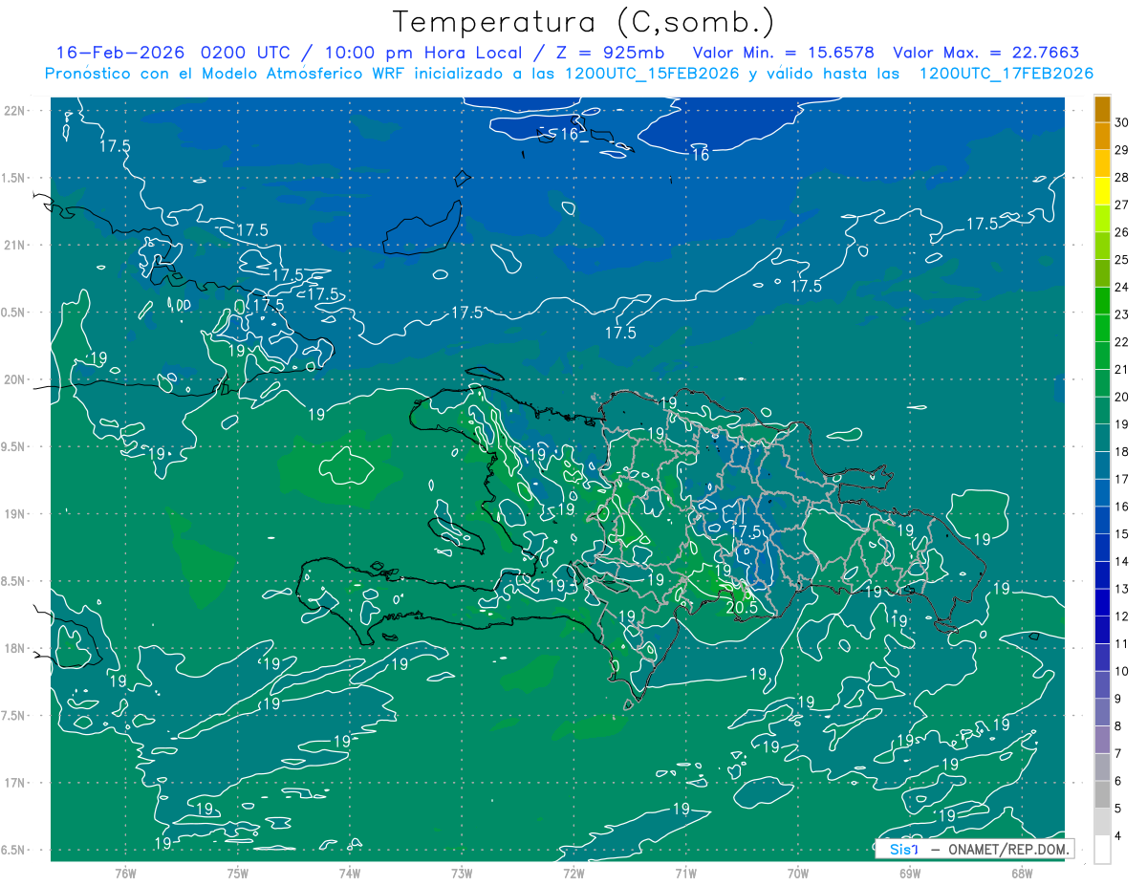Select 'Valor Min. = 15.6578' text
1147x886 pixels.
pos(784,53)
